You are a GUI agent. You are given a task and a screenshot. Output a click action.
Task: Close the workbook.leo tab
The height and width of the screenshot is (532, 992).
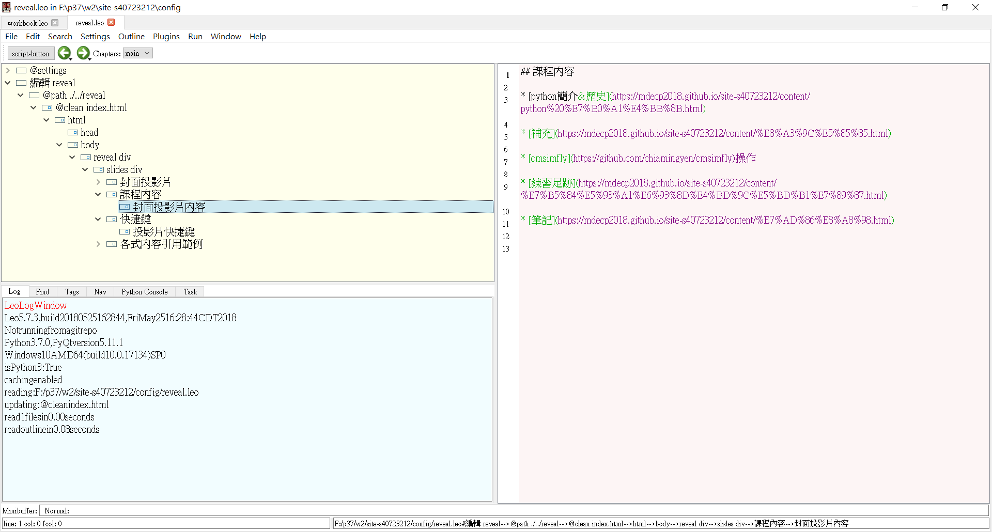[55, 23]
